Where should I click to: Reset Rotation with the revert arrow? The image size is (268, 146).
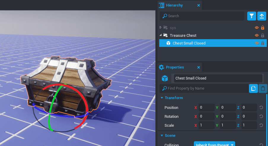[x=261, y=116]
